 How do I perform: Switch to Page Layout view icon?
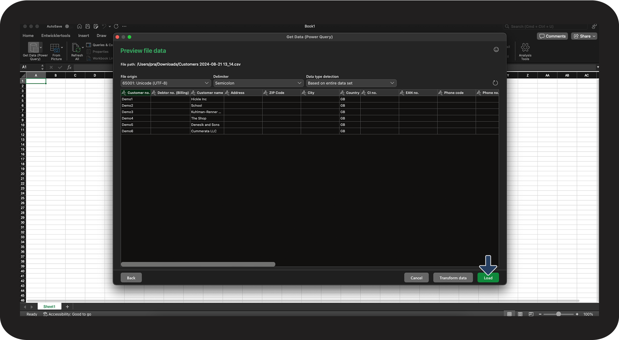point(520,314)
